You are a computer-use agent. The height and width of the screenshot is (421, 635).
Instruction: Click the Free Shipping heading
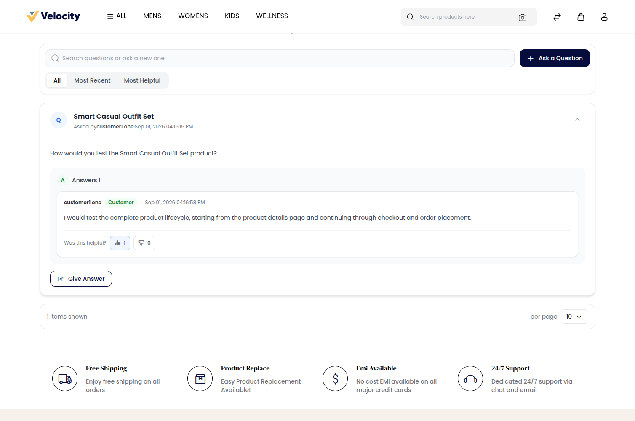pos(106,368)
